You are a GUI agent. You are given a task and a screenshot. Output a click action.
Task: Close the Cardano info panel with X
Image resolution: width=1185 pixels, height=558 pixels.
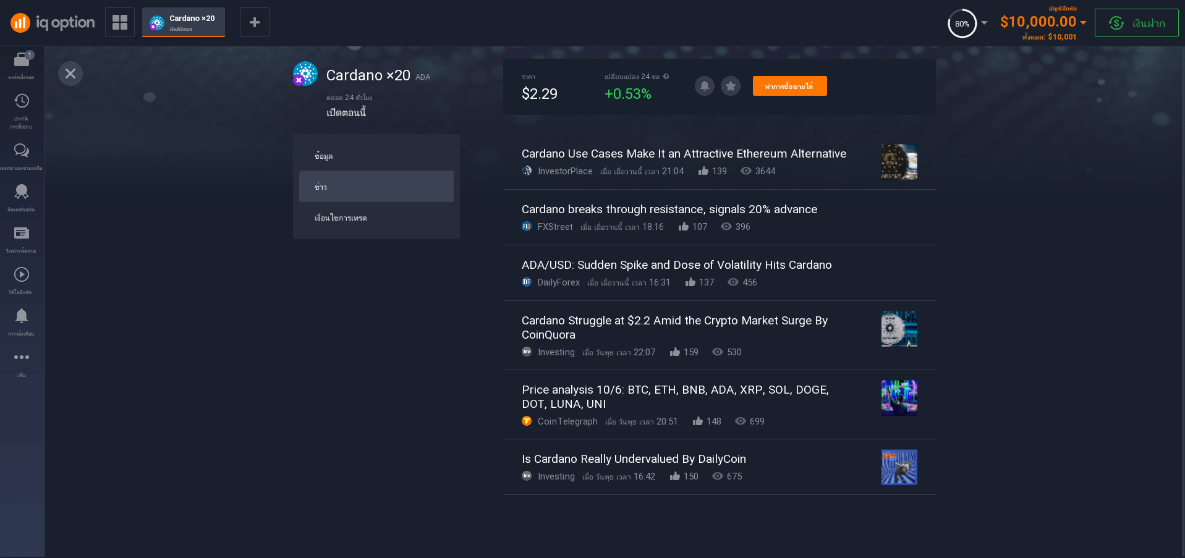pyautogui.click(x=70, y=74)
